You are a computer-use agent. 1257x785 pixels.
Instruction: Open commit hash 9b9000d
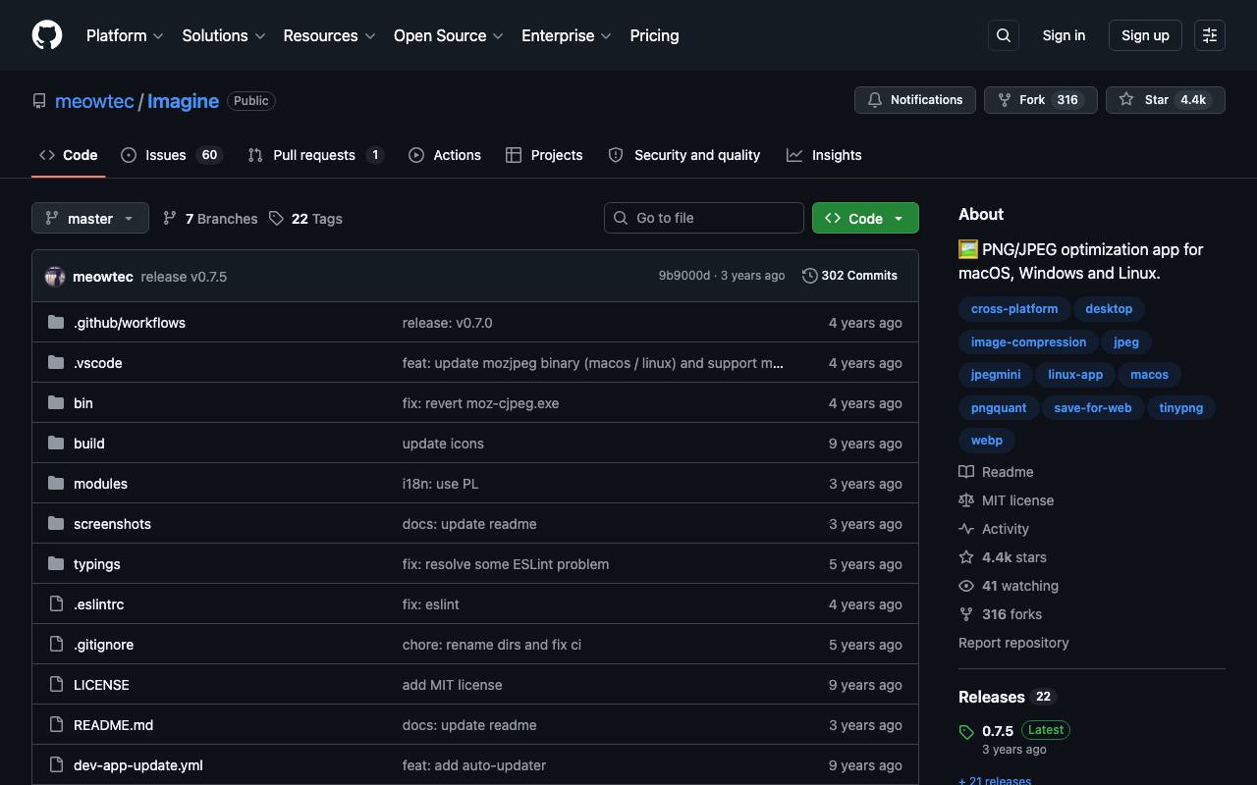click(683, 276)
